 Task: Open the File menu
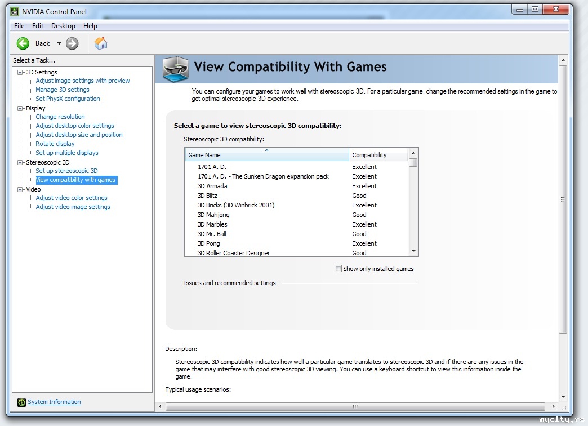coord(19,26)
